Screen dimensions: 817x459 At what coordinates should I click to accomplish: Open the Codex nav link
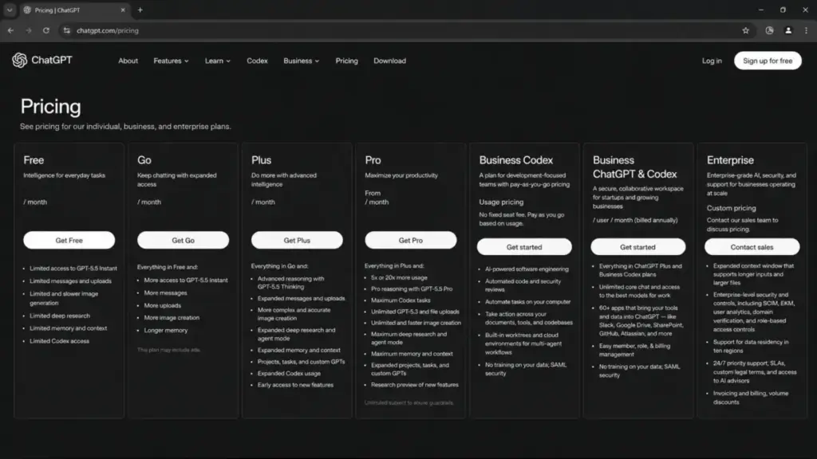click(x=257, y=61)
